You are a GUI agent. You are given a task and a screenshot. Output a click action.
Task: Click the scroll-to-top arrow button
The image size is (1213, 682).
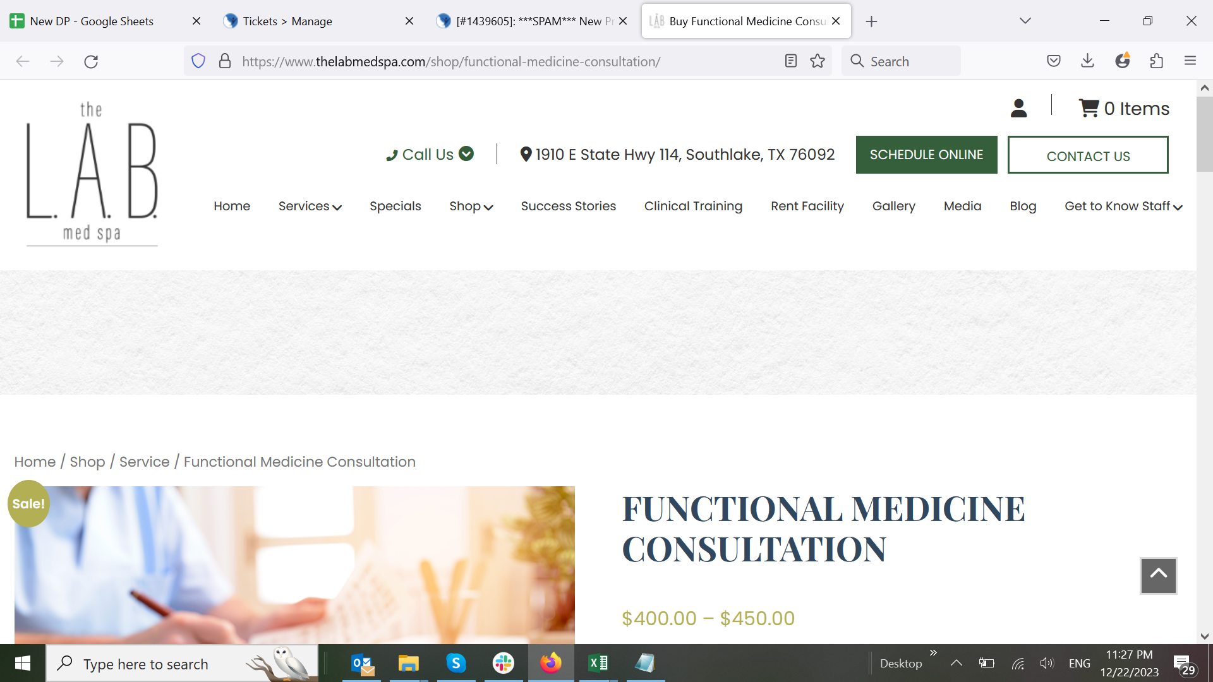pyautogui.click(x=1158, y=575)
